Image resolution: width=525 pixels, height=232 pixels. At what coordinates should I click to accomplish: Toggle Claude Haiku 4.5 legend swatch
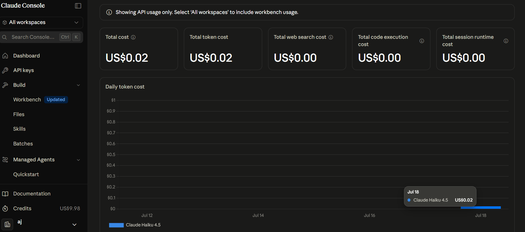point(116,225)
